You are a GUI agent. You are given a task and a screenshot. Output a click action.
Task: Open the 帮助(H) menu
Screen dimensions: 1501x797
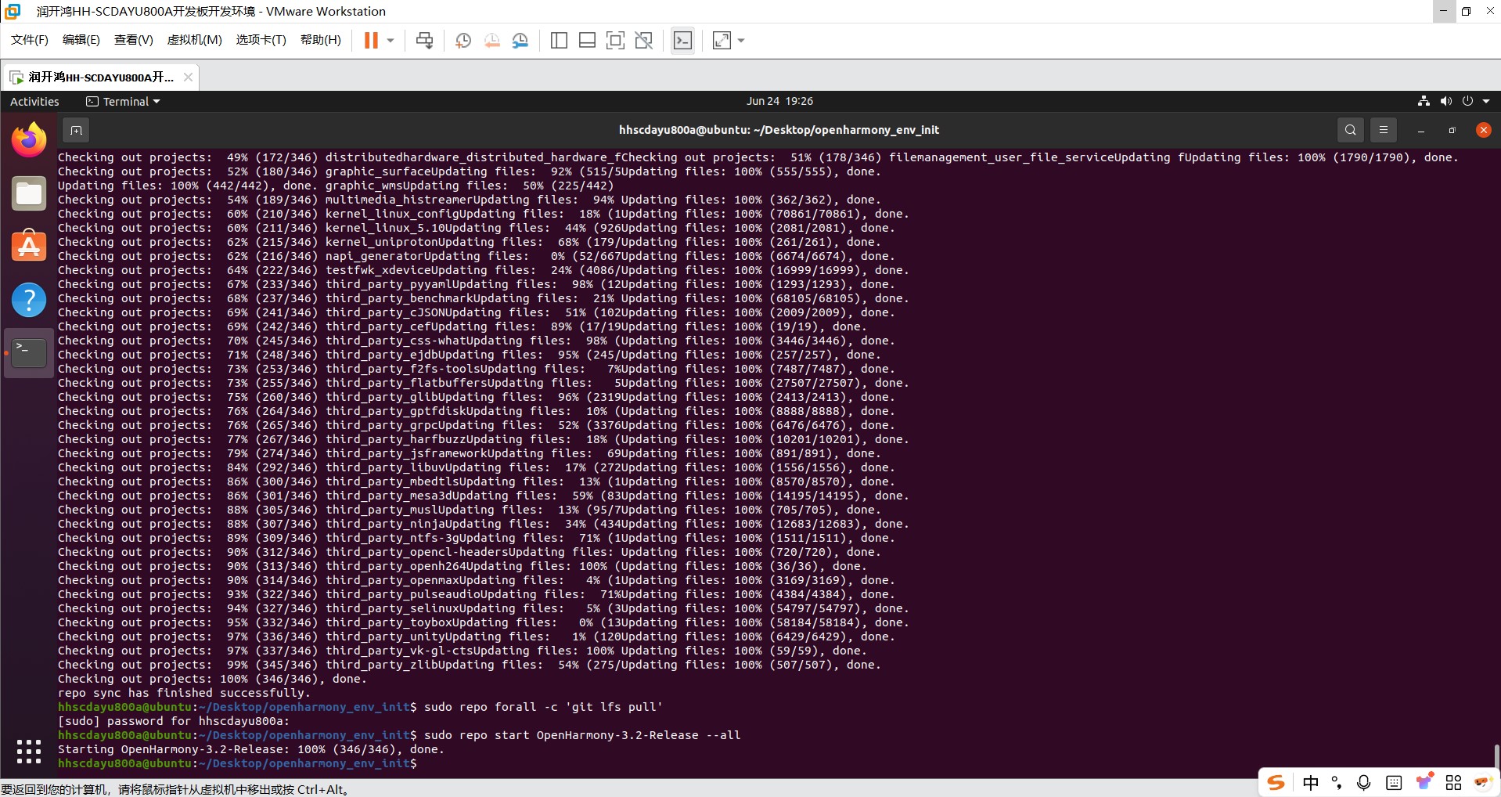(x=321, y=40)
